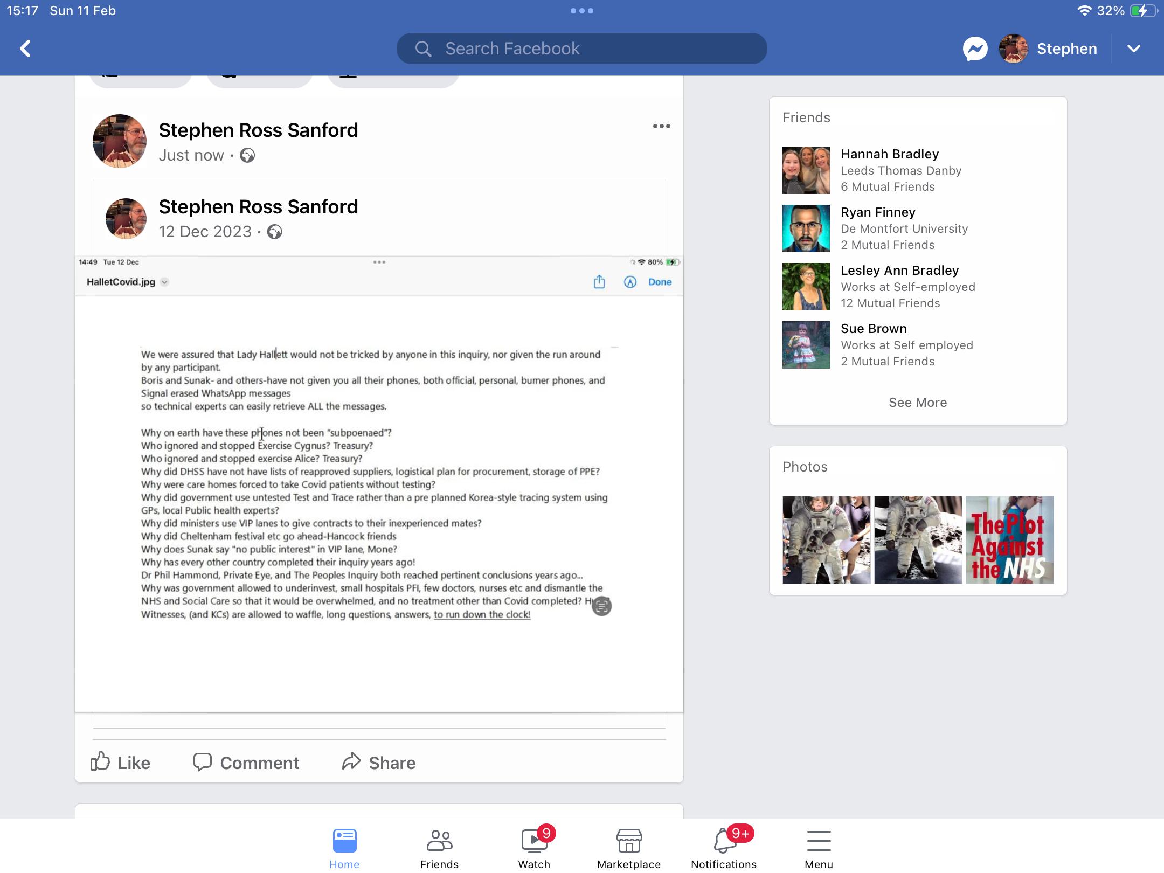The image size is (1164, 873).
Task: Click '6 Mutual Friends' under Hannah Bradley
Action: point(888,187)
